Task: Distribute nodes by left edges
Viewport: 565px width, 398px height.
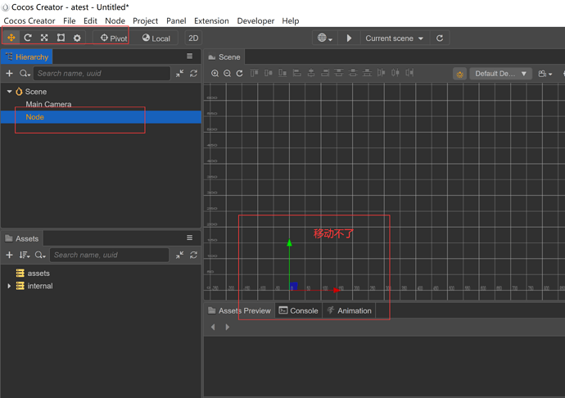Action: 381,73
